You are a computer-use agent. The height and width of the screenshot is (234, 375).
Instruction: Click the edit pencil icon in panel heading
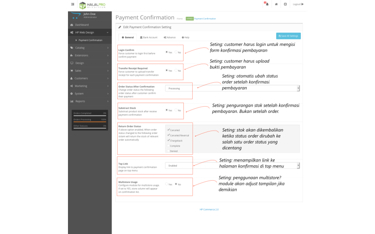click(x=120, y=27)
